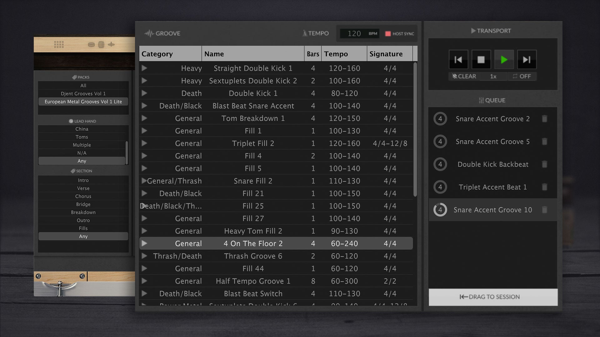The image size is (600, 337).
Task: Click the Drag To Session button
Action: [x=493, y=297]
